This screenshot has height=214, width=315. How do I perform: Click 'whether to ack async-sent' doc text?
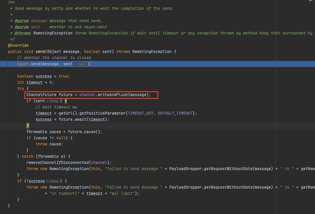coord(78,27)
